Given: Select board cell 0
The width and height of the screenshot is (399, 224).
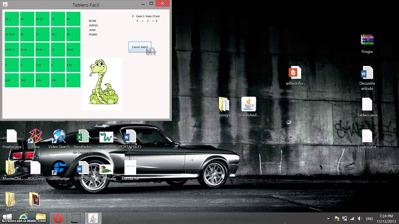Looking at the screenshot, I should (73, 80).
